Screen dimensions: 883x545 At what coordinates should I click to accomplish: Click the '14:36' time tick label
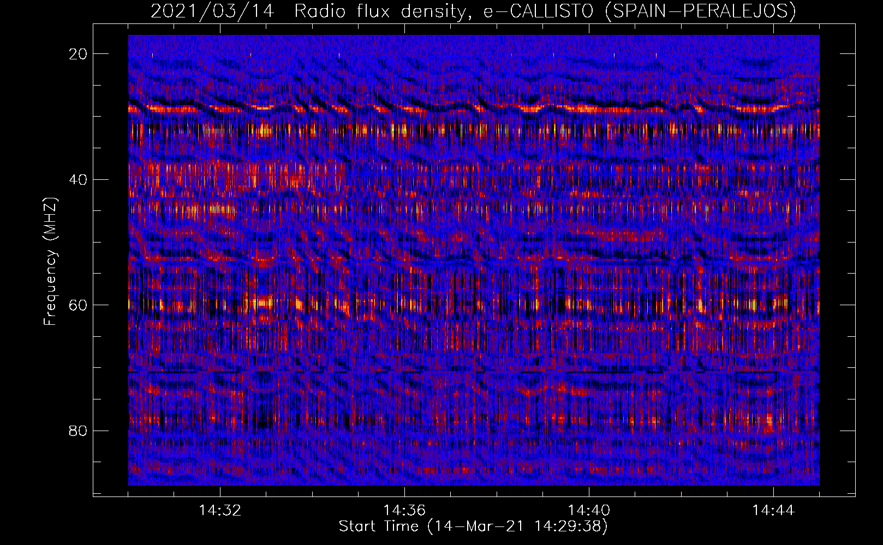(404, 511)
